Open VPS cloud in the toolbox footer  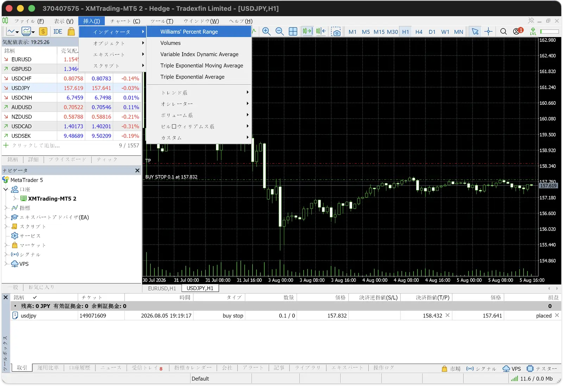point(512,369)
